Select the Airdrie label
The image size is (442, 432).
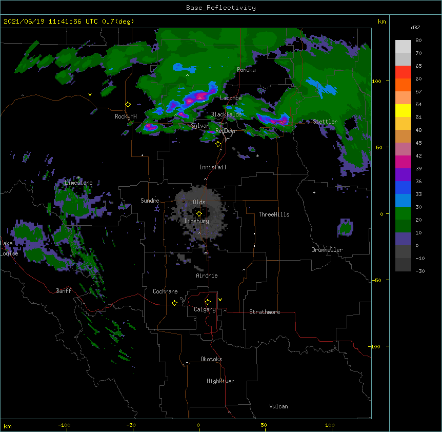[207, 276]
